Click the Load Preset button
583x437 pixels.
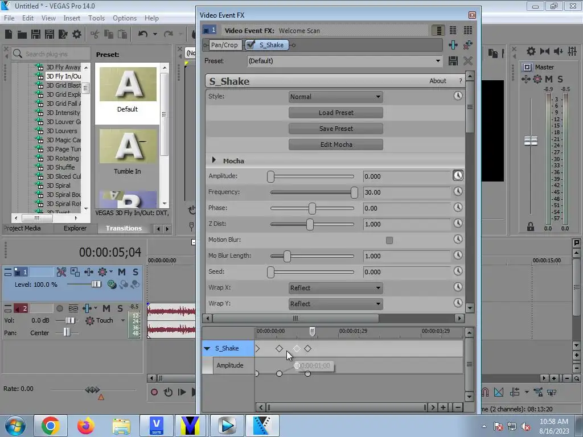pyautogui.click(x=336, y=113)
